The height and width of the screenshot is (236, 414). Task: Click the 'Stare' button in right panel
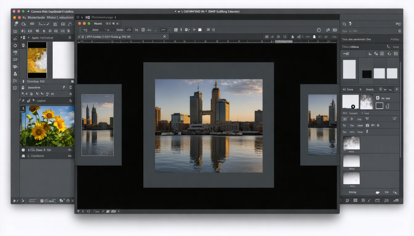pos(360,125)
